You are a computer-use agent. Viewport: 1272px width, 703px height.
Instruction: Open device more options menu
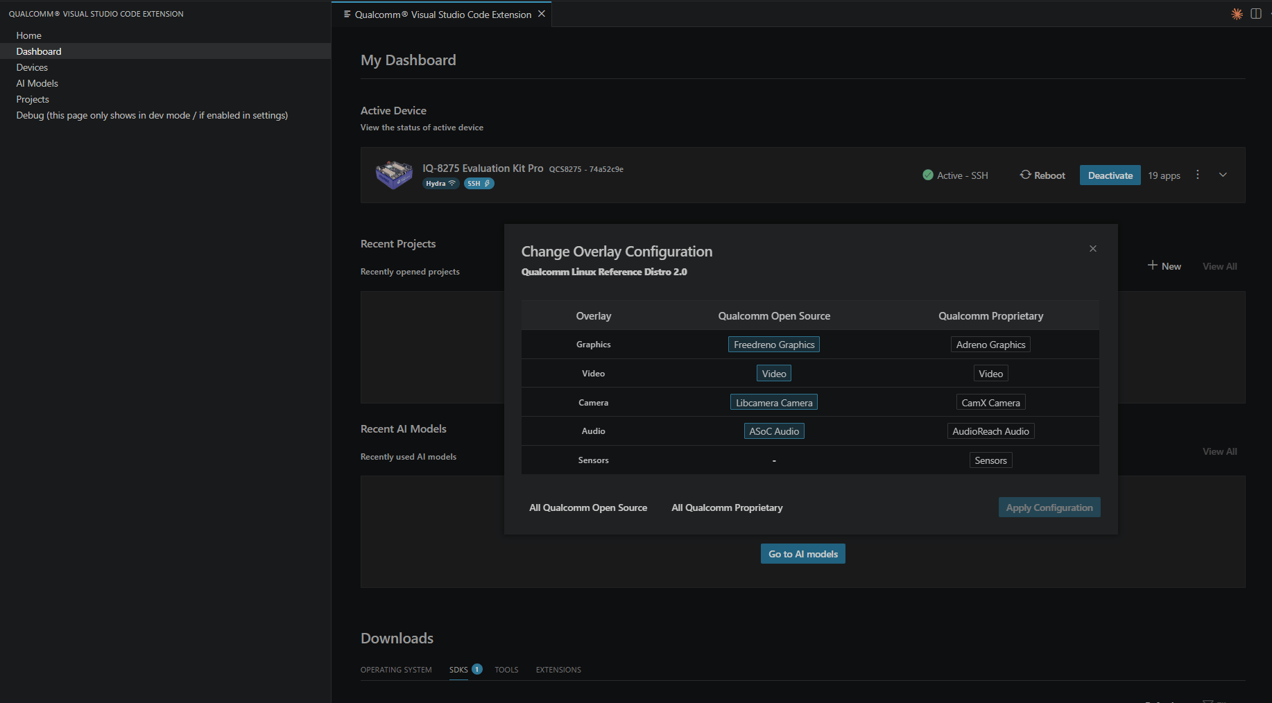(x=1198, y=175)
